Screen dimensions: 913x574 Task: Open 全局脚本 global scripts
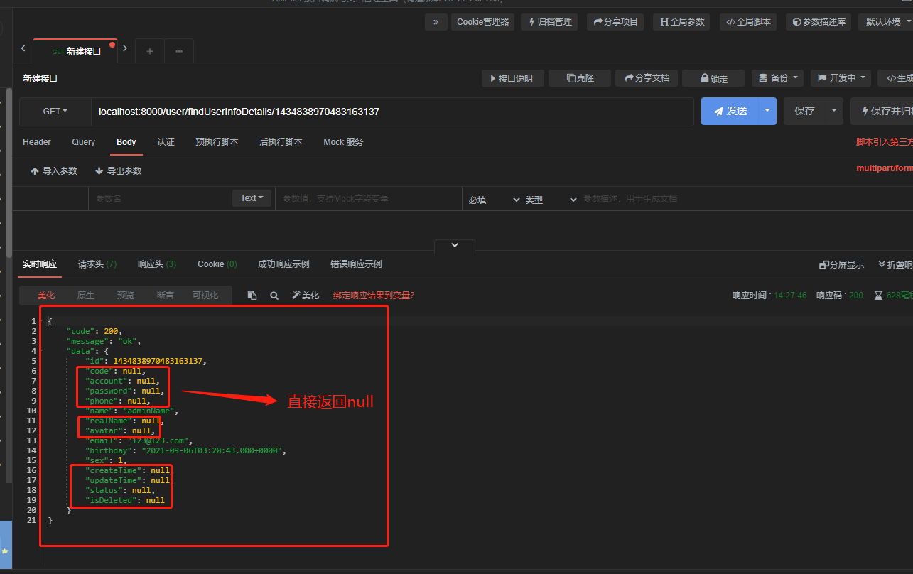(x=747, y=22)
